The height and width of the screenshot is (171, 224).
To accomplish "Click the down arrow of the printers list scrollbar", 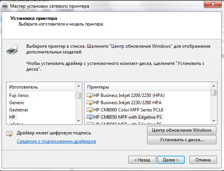I will click(x=214, y=121).
